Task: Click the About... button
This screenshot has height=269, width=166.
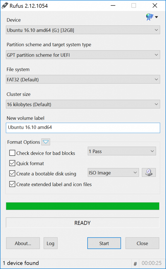Action: pos(23,243)
